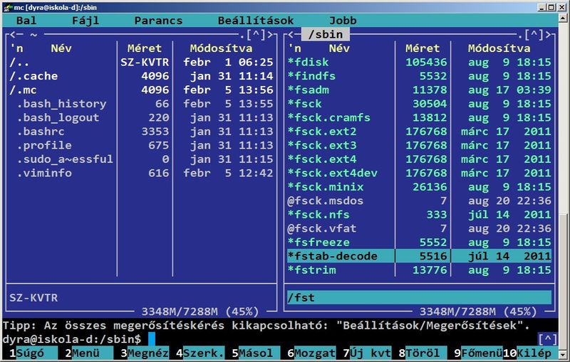Select *fsck.nfs in right panel
The image size is (570, 362).
click(419, 214)
